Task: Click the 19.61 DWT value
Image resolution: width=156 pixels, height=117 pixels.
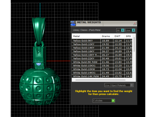Action: point(118,58)
